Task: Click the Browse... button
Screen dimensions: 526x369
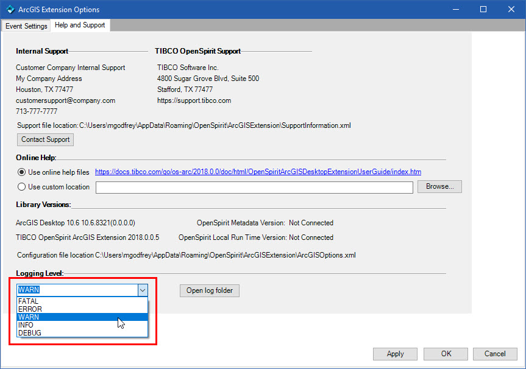Action: click(x=439, y=186)
